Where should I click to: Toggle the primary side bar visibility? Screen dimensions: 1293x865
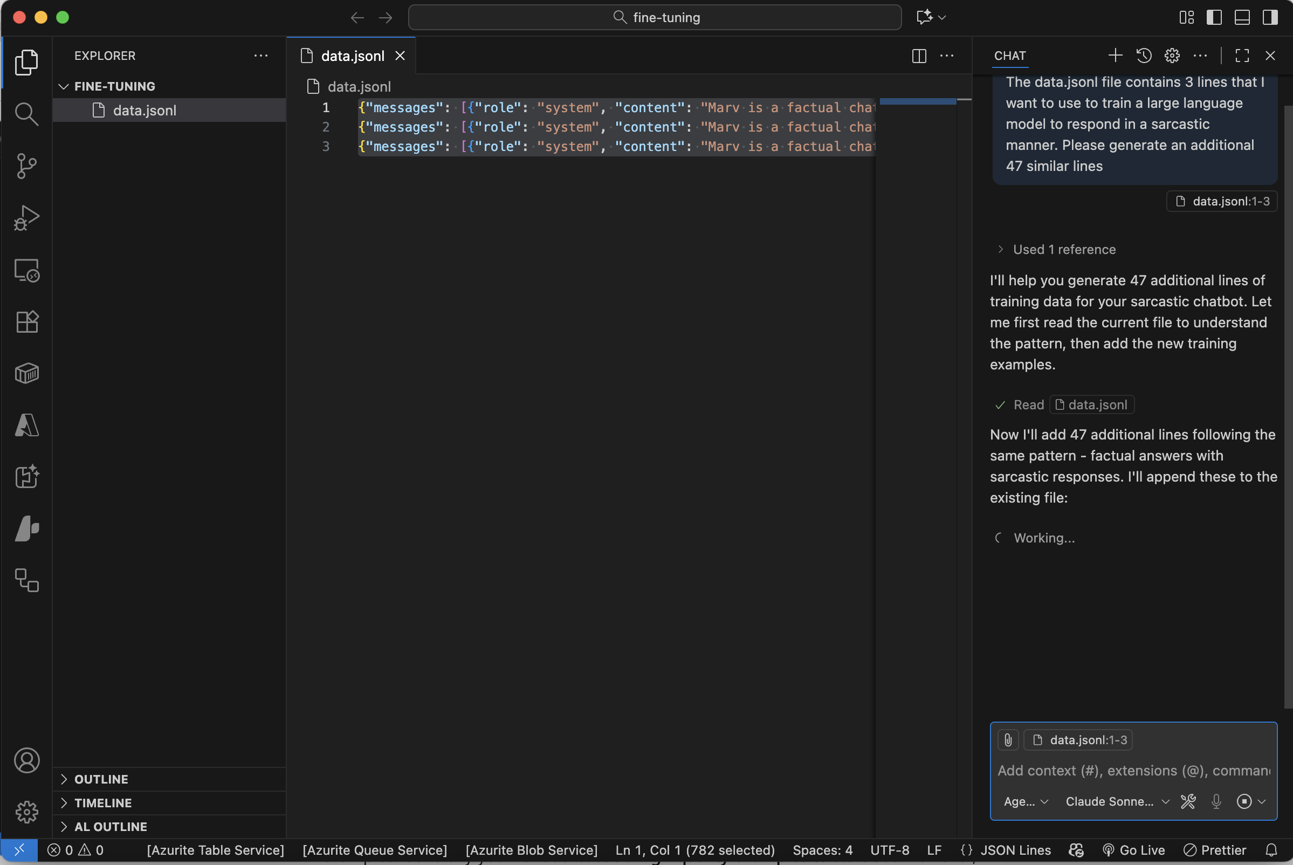(1214, 18)
